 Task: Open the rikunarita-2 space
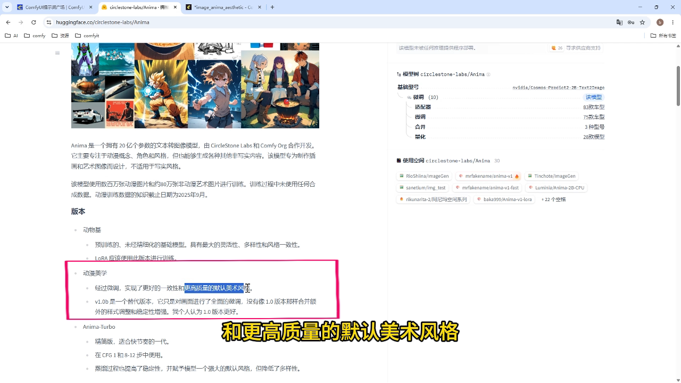[434, 199]
